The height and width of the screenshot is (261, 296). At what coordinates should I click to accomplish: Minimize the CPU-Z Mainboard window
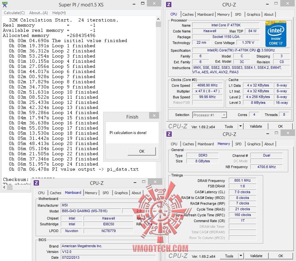[135, 183]
